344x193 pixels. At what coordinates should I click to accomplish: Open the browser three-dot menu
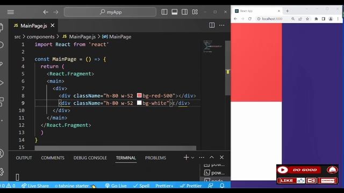pos(338,19)
